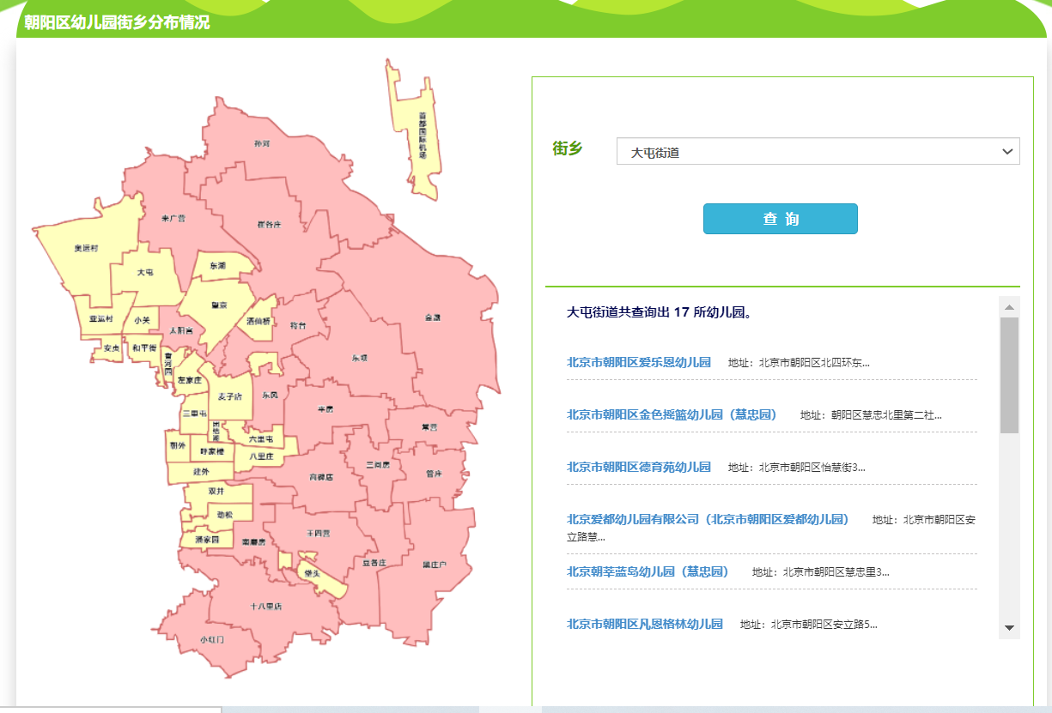The width and height of the screenshot is (1052, 713).
Task: Open 北京市朝阳区德育苑幼儿园 link
Action: 638,467
